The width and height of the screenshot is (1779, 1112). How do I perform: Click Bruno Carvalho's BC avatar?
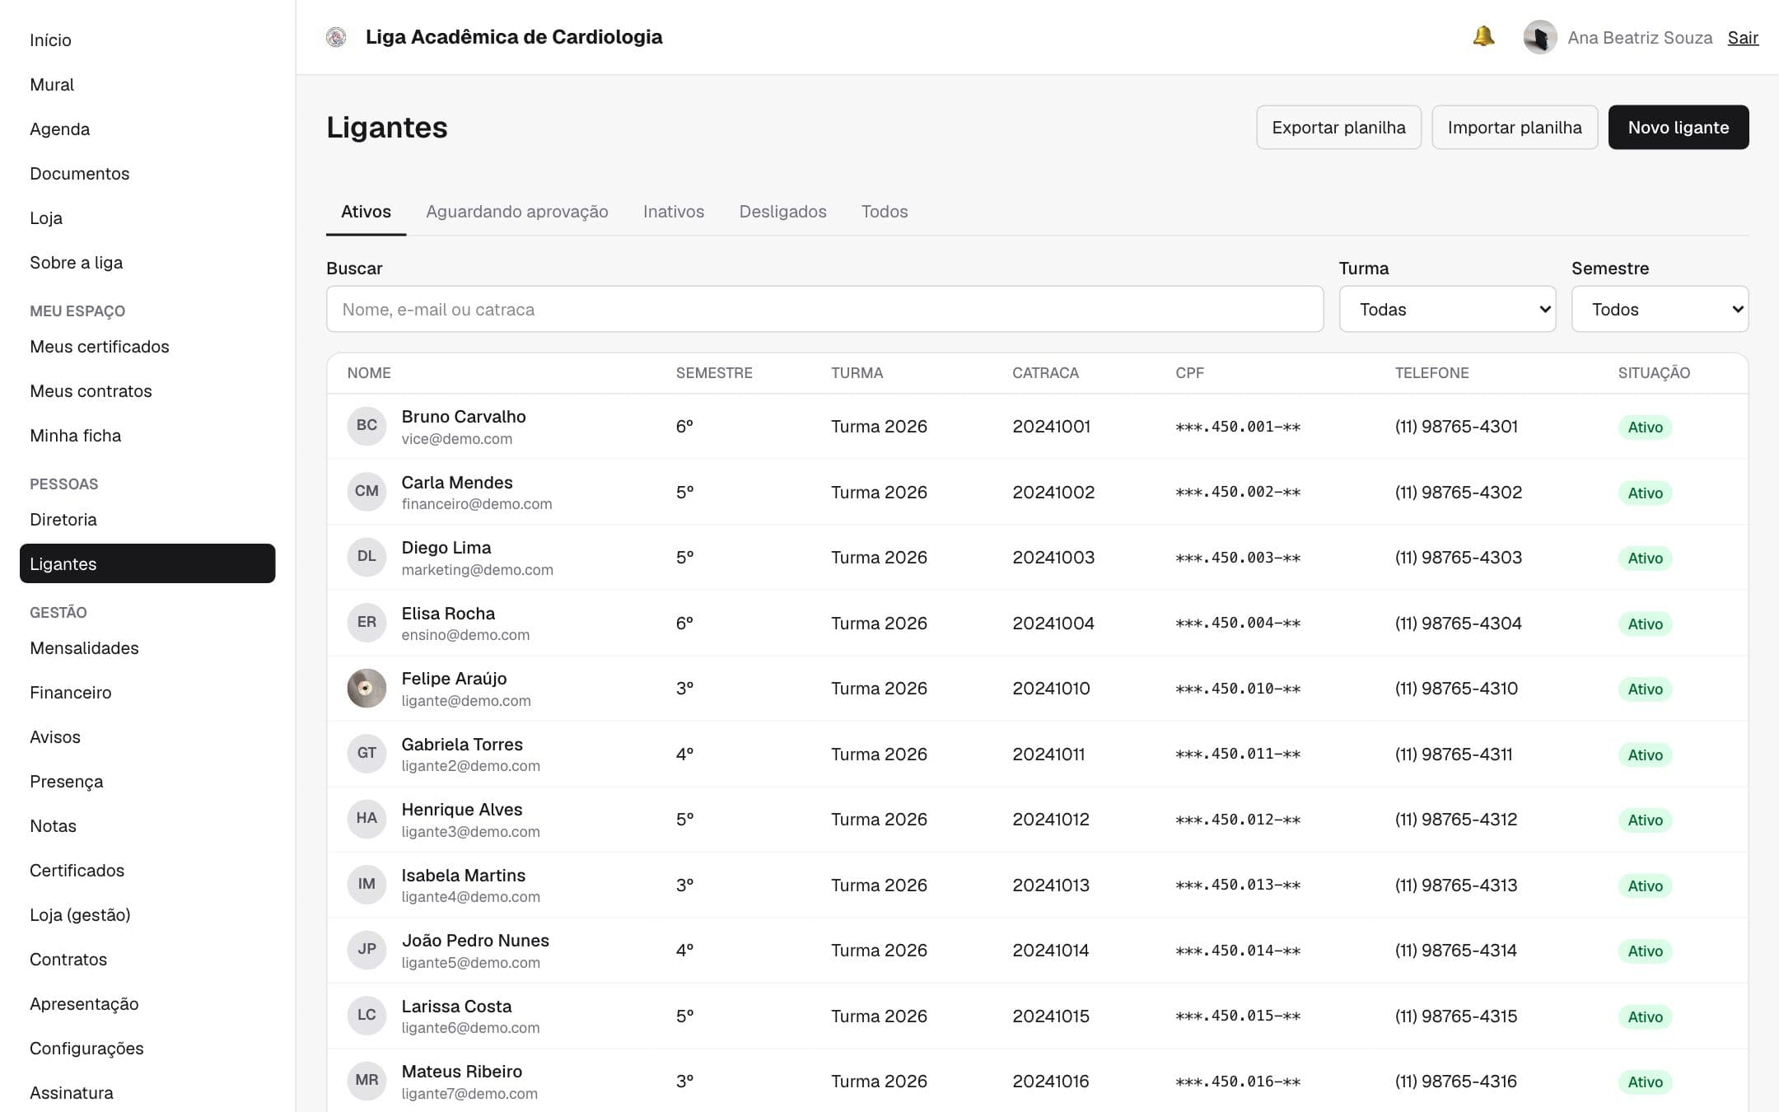click(x=367, y=426)
